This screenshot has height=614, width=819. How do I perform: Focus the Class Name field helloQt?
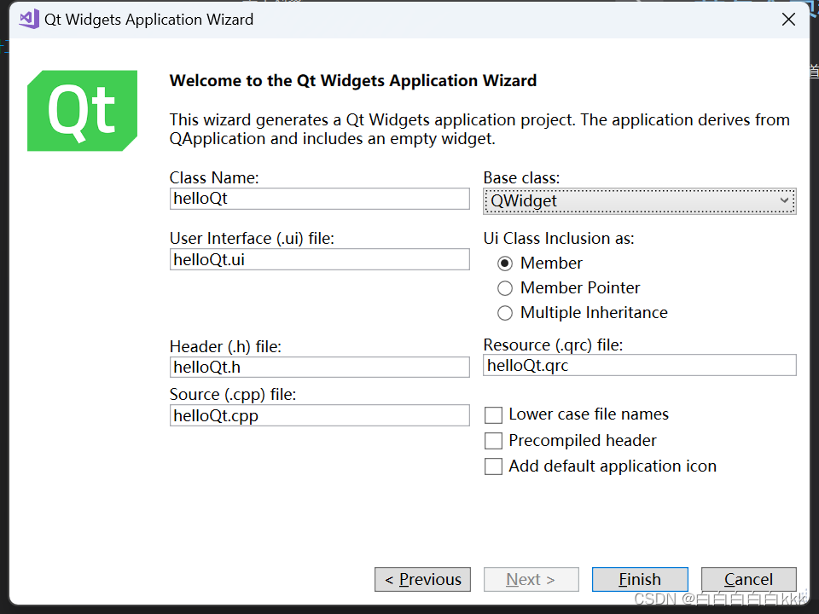click(x=320, y=199)
